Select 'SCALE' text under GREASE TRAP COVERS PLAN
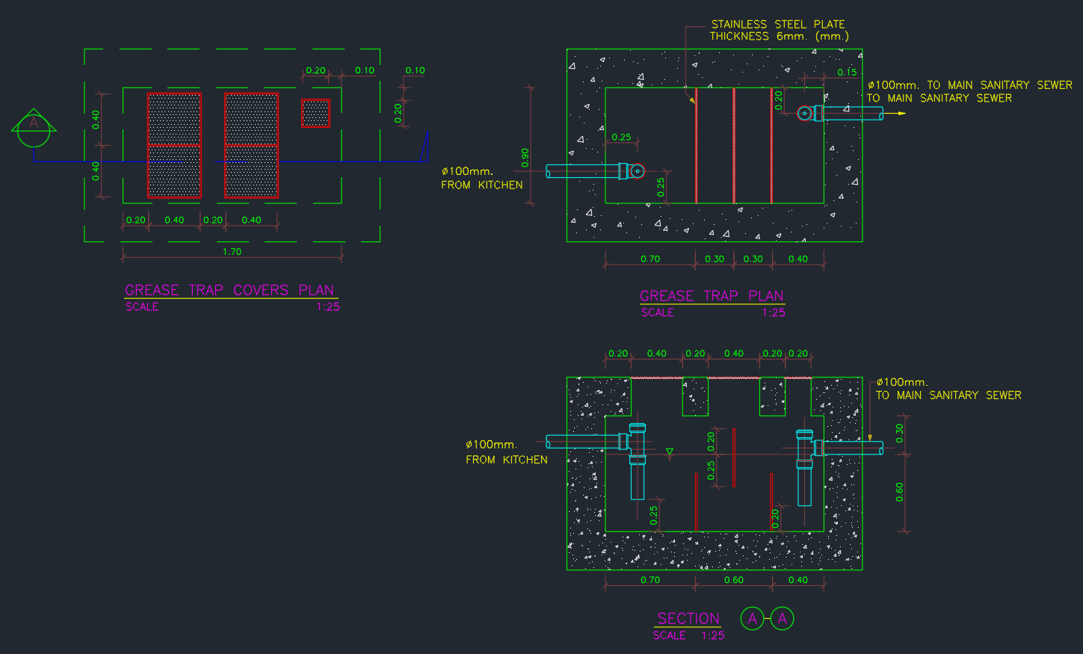The height and width of the screenshot is (654, 1083). [x=142, y=307]
